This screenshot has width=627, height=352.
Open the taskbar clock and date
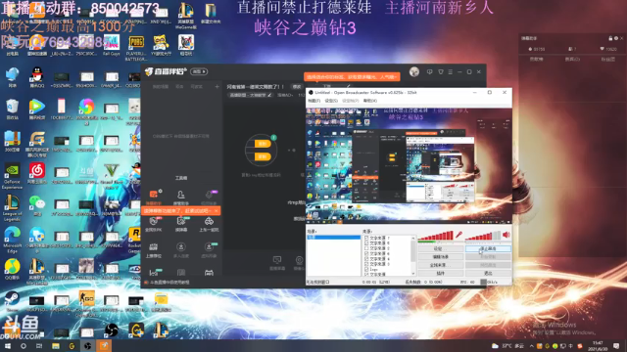(598, 346)
